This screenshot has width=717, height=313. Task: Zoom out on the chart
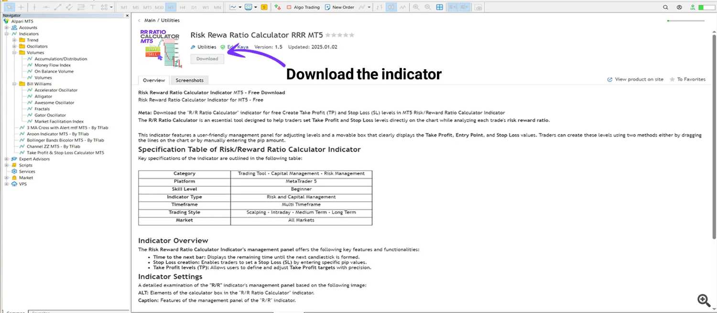pos(427,7)
